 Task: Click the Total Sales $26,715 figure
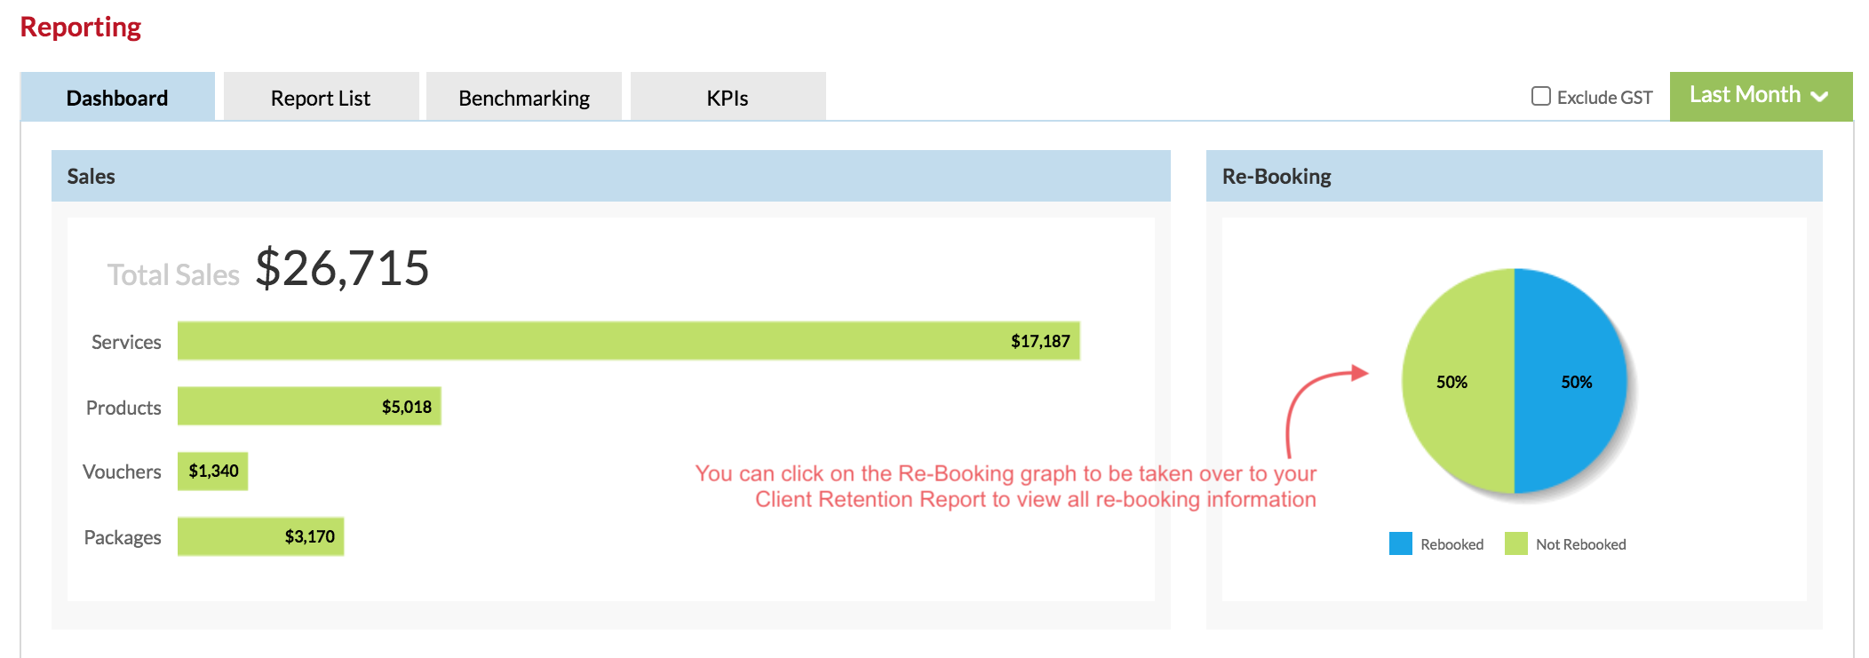(342, 268)
